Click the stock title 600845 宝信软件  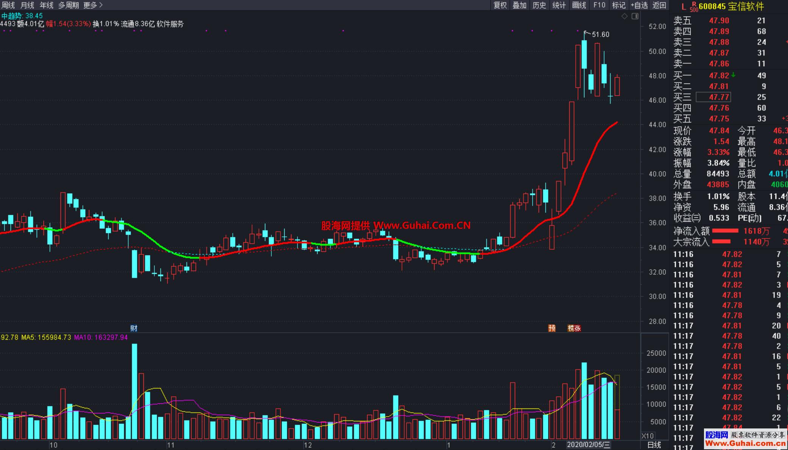tap(731, 6)
